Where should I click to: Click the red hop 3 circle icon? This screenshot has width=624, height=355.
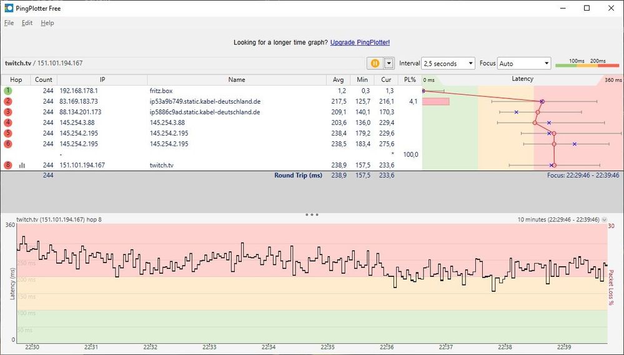click(x=8, y=112)
